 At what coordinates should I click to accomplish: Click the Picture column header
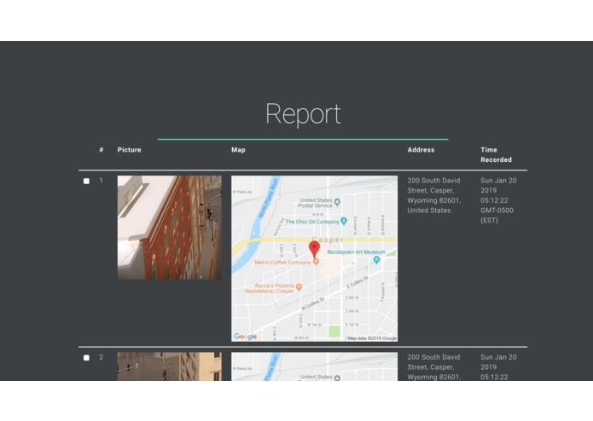point(130,150)
